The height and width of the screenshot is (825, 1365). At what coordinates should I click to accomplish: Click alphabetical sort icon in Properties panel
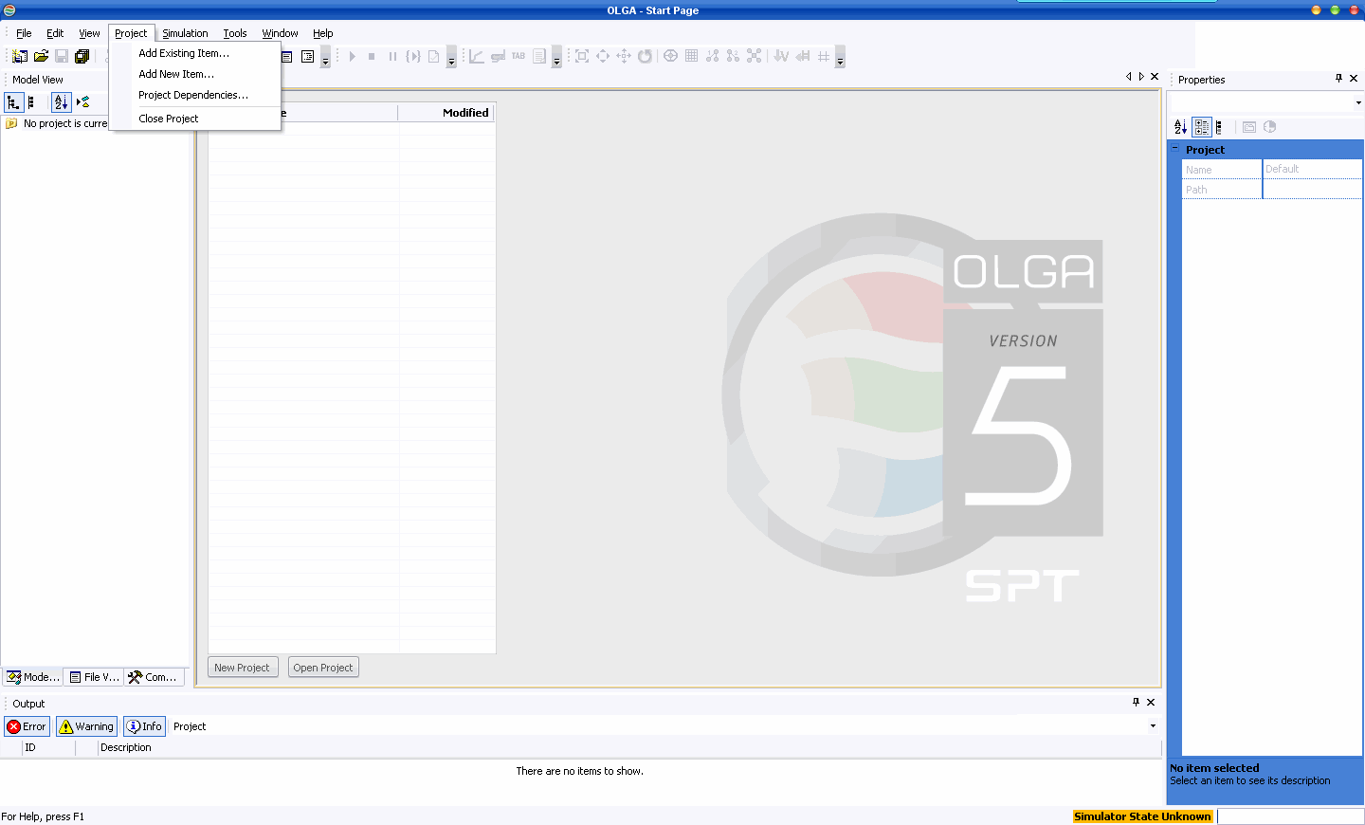(x=1180, y=127)
